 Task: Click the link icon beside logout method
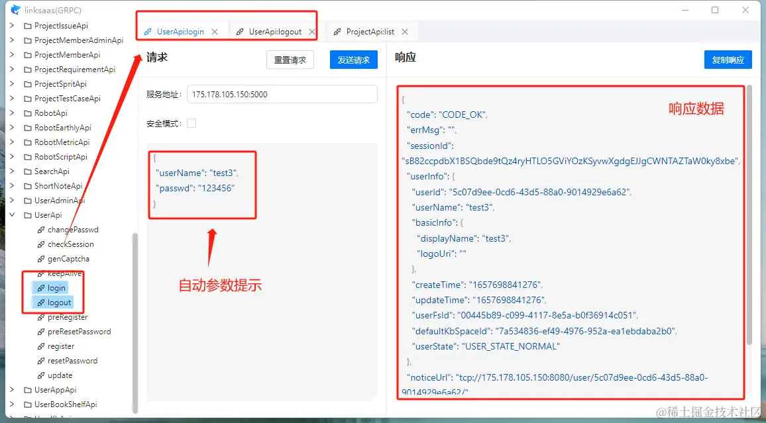click(x=41, y=303)
